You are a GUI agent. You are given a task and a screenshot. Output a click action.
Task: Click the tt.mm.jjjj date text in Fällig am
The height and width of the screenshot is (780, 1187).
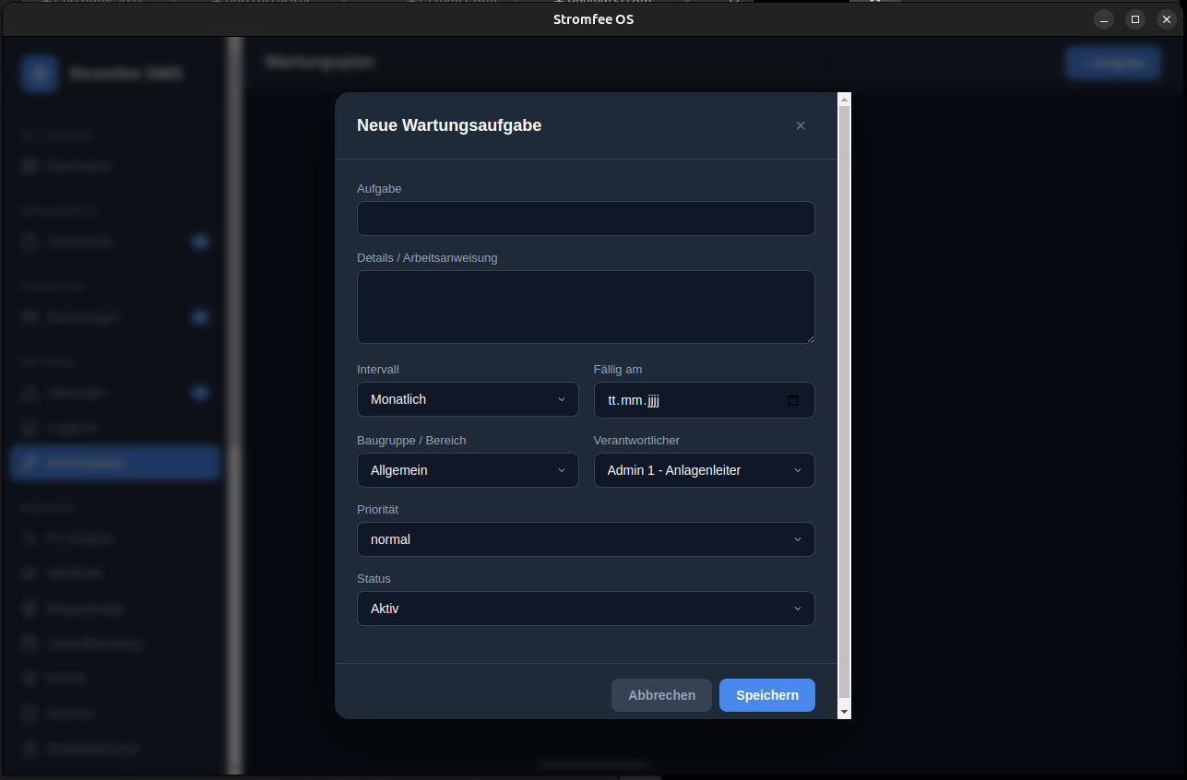click(635, 400)
